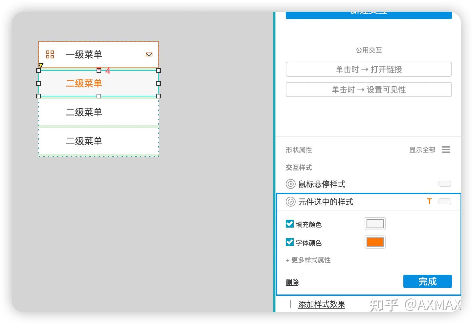Screen dimensions: 473x324
Task: Click the bullseye icon next to 元件选中的样式
Action: (x=290, y=202)
